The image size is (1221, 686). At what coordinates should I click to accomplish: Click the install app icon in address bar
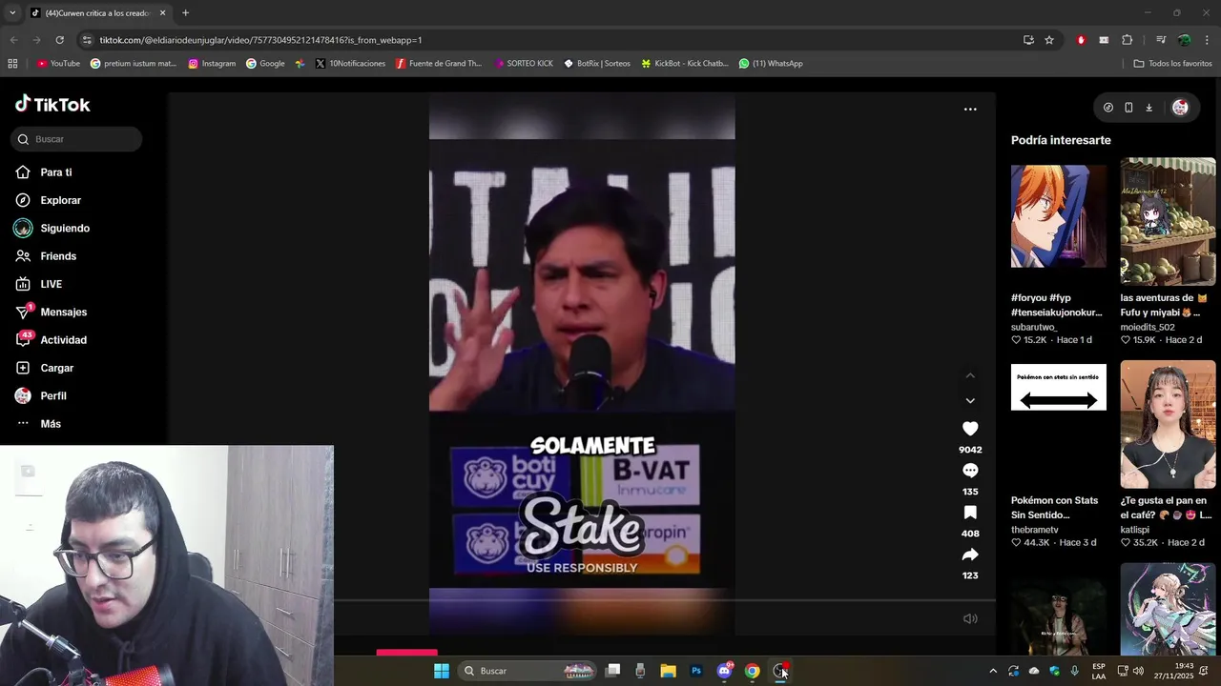[1028, 40]
